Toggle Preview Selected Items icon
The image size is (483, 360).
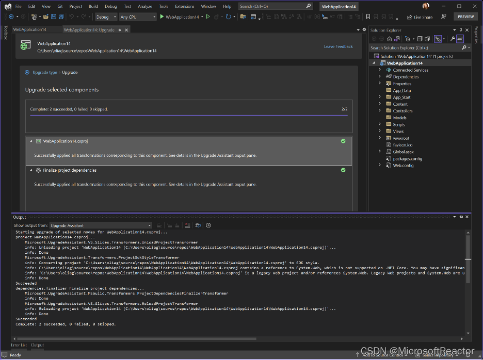point(460,39)
